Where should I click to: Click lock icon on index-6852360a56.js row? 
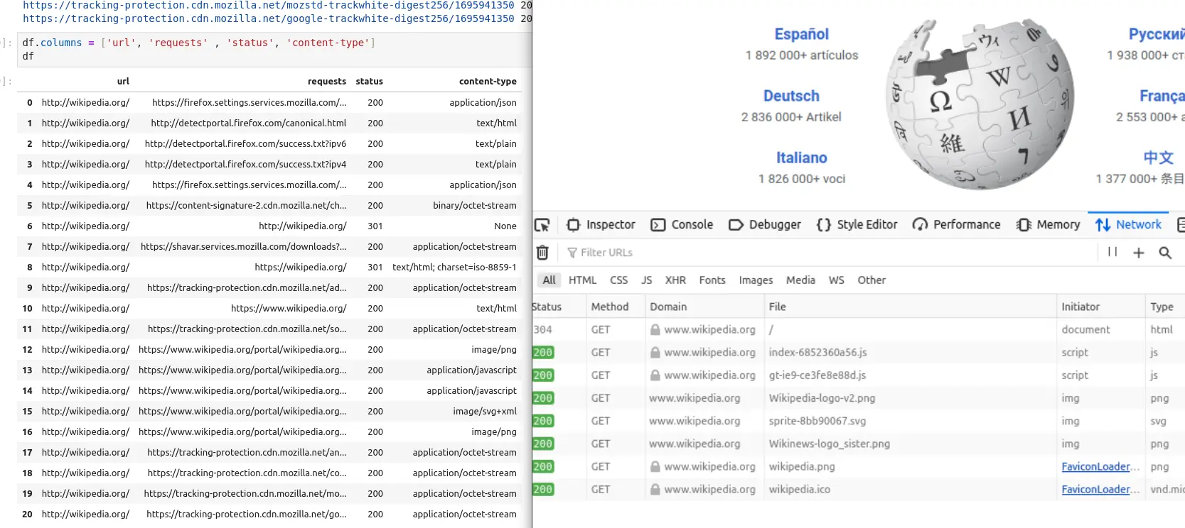[655, 353]
